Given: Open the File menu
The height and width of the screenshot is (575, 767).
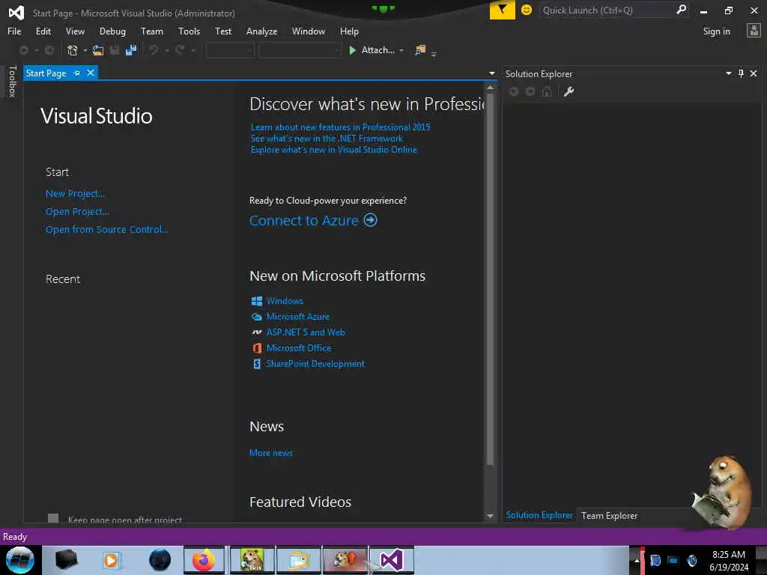Looking at the screenshot, I should click(14, 31).
